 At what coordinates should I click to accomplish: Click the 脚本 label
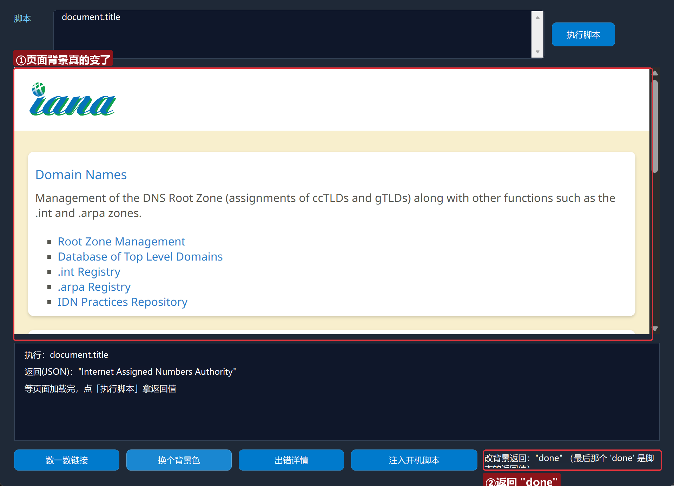click(x=22, y=18)
